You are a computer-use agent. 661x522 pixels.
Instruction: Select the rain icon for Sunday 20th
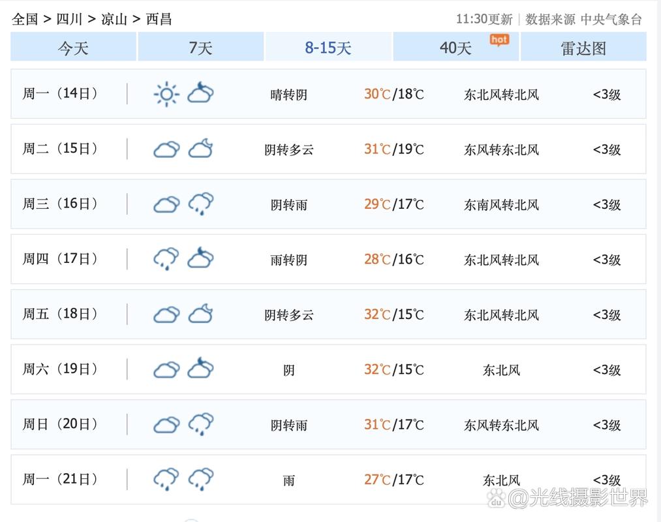coord(200,424)
